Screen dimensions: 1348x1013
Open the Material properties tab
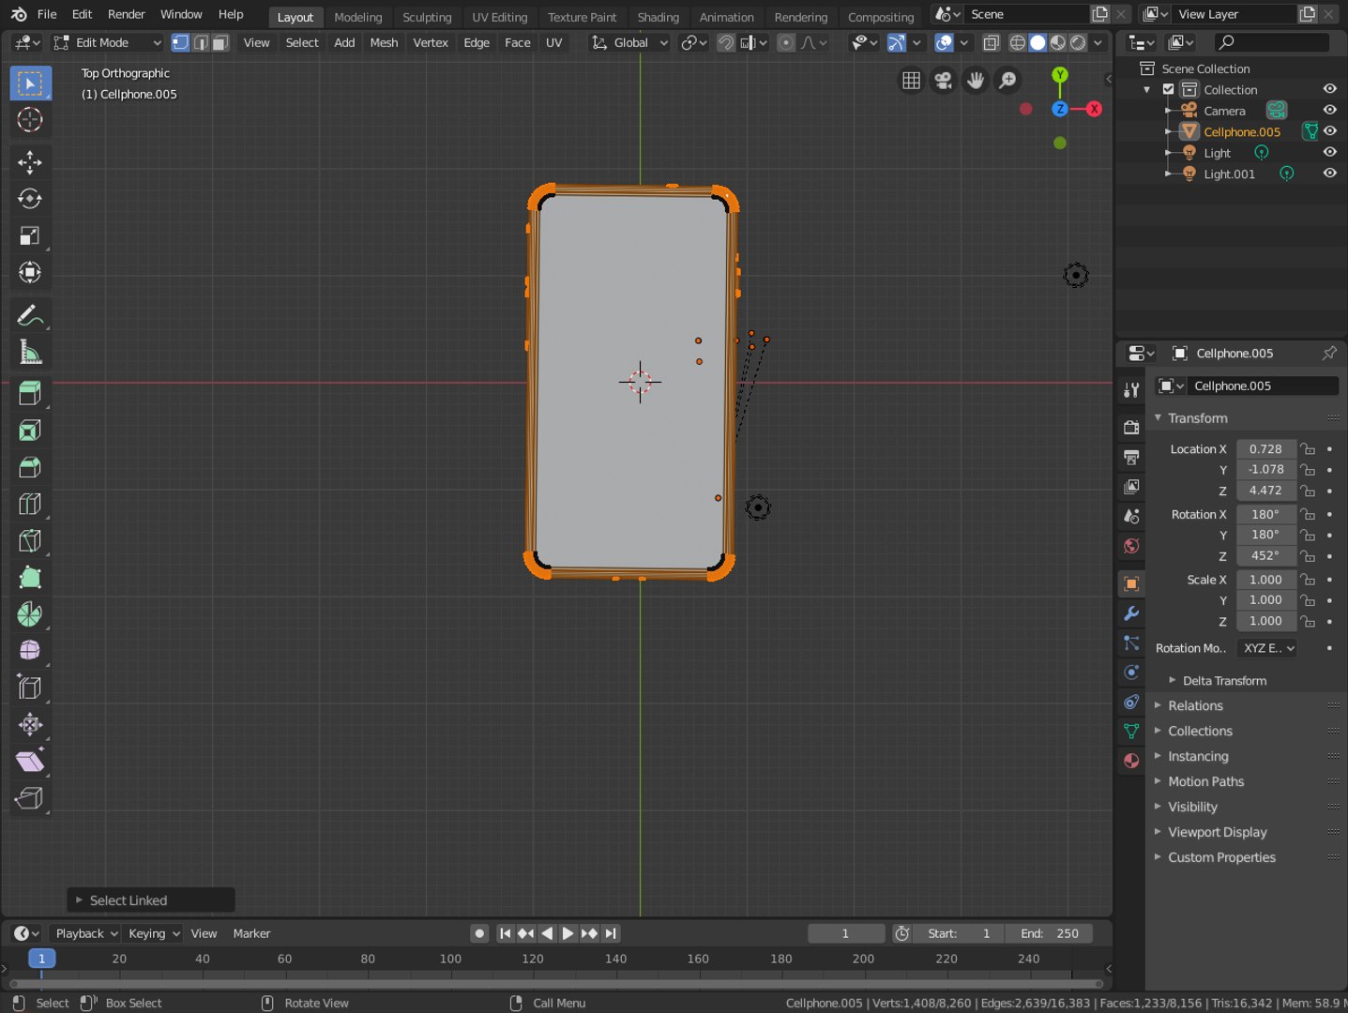(x=1131, y=761)
